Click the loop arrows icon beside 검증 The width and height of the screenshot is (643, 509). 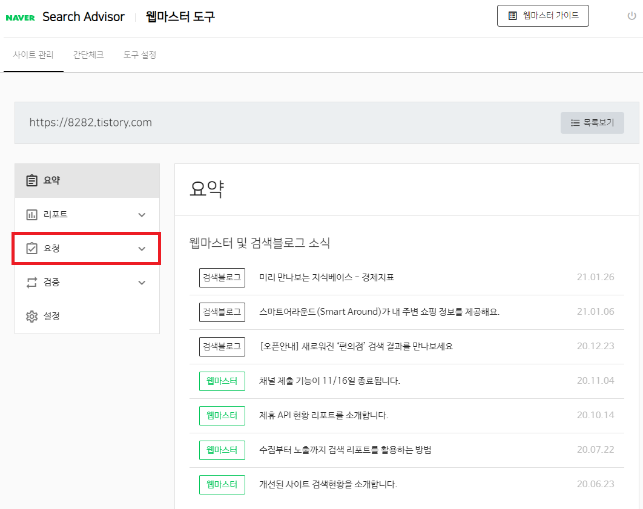click(x=31, y=283)
